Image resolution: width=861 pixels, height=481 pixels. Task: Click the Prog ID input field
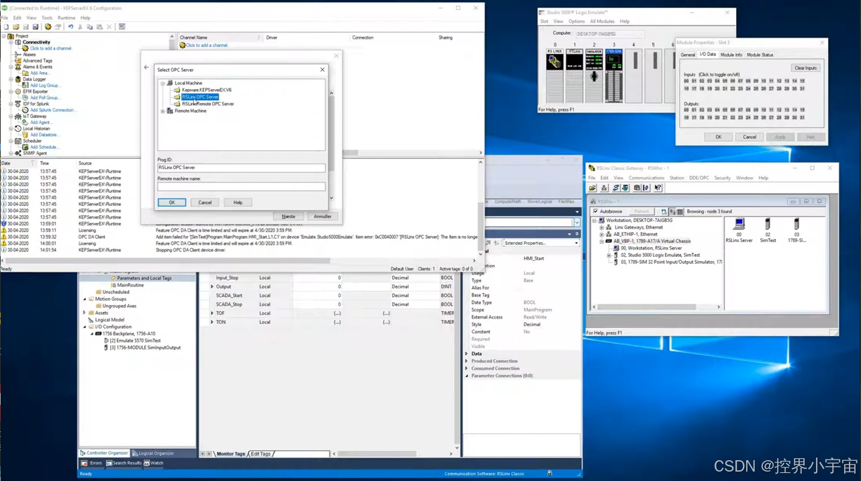[241, 168]
